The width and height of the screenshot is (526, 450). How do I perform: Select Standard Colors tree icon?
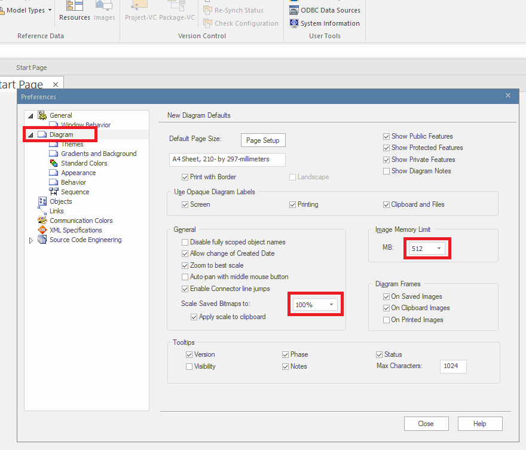[54, 163]
